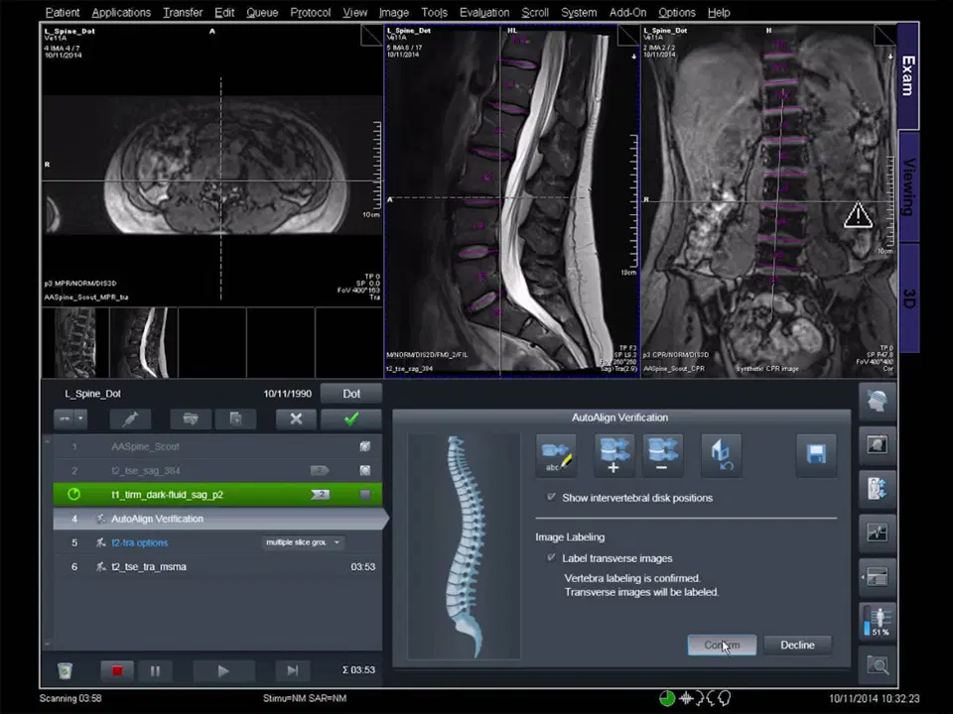Click the red stop scan button
Image resolution: width=953 pixels, height=714 pixels.
[x=116, y=670]
